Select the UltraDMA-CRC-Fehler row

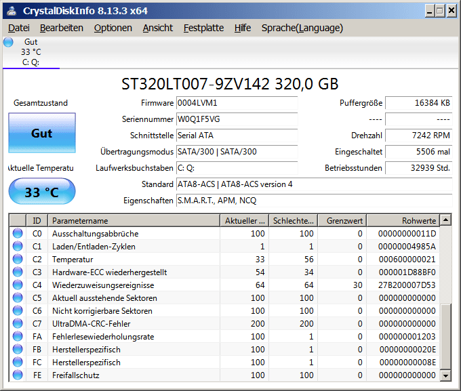click(224, 324)
